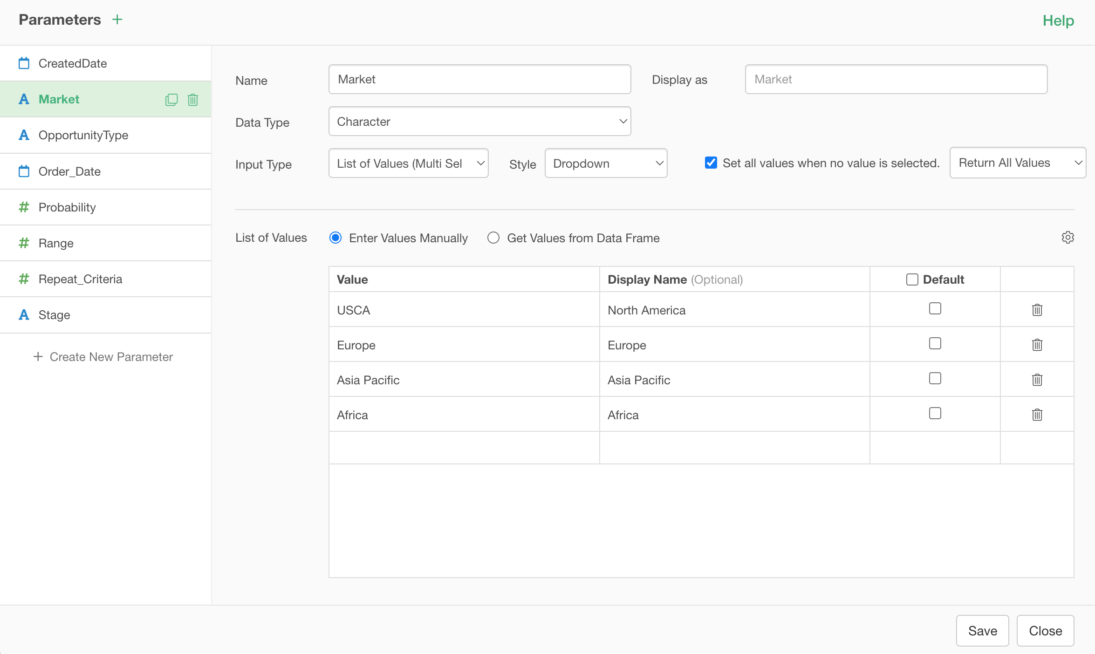Open the List of Values gear settings
1095x654 pixels.
click(1068, 238)
